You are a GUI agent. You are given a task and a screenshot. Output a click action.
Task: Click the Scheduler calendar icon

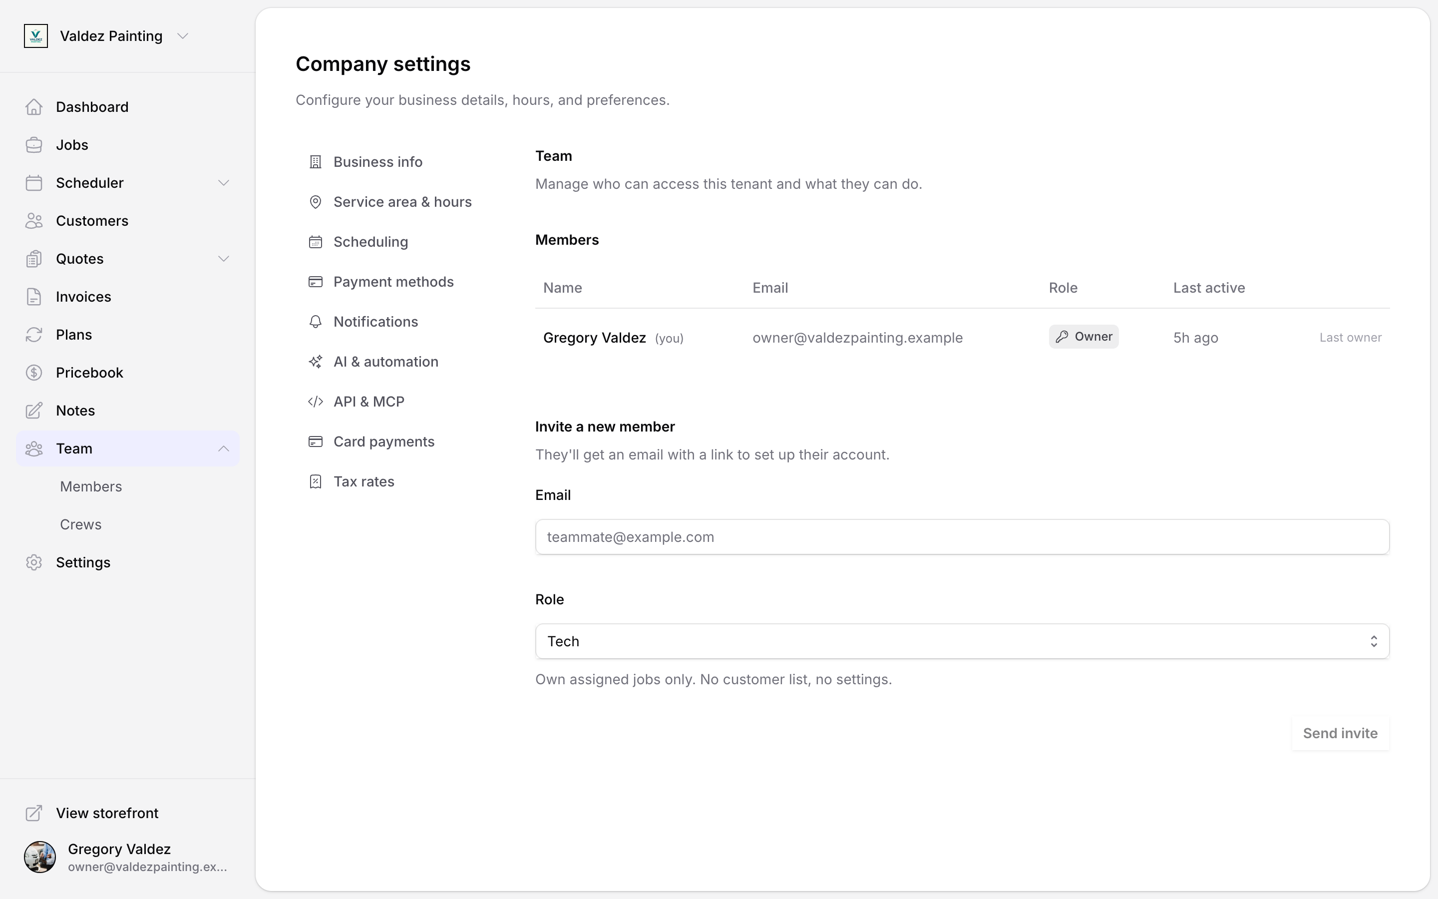34,183
